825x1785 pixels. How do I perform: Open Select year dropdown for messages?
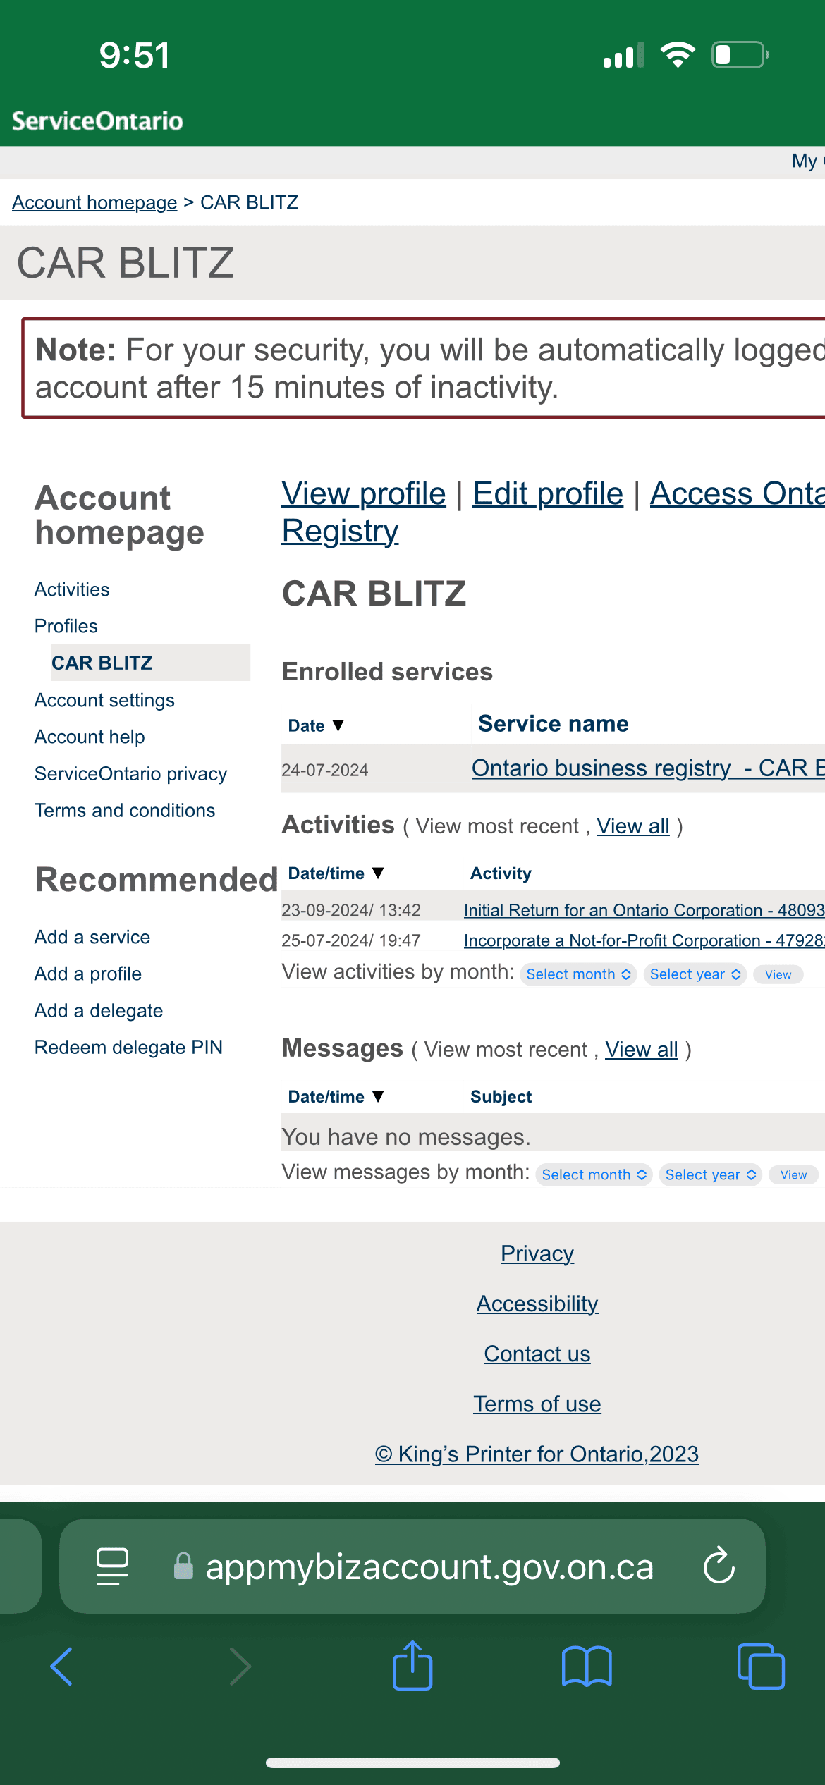tap(710, 1174)
